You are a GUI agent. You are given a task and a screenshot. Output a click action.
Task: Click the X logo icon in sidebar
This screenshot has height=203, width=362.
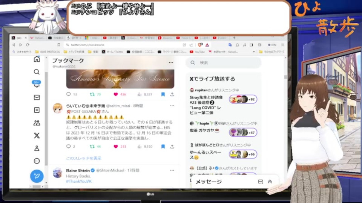tap(37, 136)
